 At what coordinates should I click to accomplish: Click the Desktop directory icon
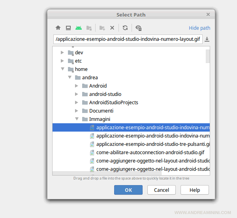coord(68,28)
